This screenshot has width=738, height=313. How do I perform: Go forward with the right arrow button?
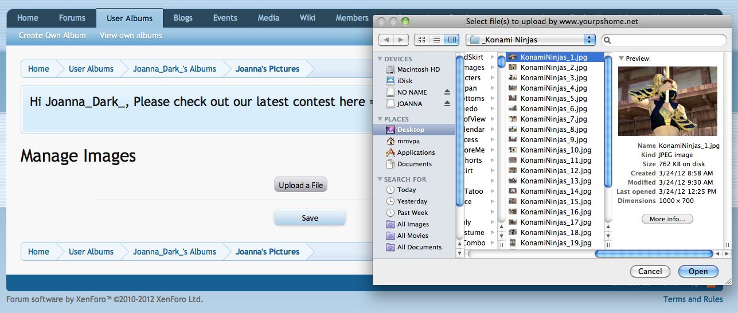coord(401,40)
